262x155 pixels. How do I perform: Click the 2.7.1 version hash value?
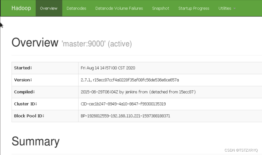[x=130, y=80]
